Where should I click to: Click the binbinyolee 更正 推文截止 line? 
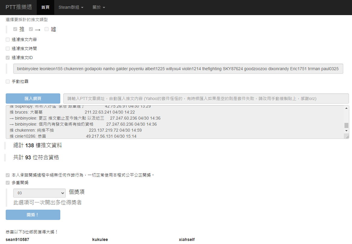85,118
